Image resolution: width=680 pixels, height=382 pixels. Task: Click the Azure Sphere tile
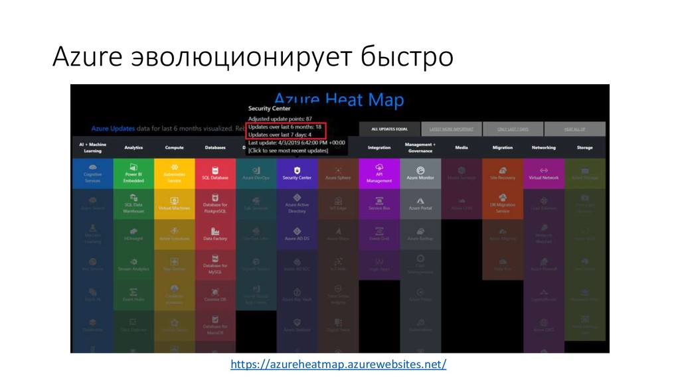338,174
